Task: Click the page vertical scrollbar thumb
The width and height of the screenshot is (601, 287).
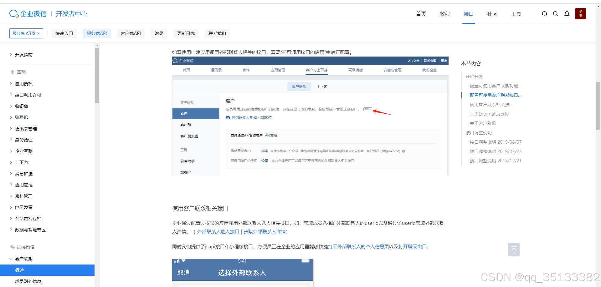Action: click(598, 106)
